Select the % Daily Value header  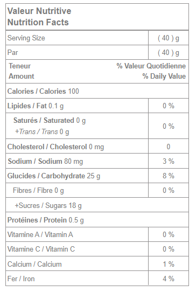[x=164, y=76]
